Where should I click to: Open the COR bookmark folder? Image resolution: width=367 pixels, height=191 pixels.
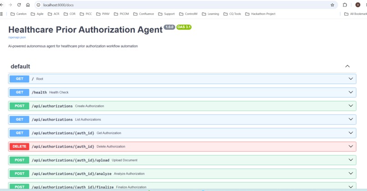click(70, 14)
